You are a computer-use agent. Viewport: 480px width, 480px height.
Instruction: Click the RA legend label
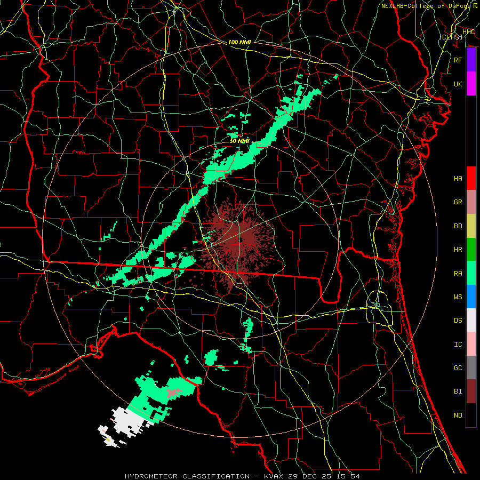[458, 274]
